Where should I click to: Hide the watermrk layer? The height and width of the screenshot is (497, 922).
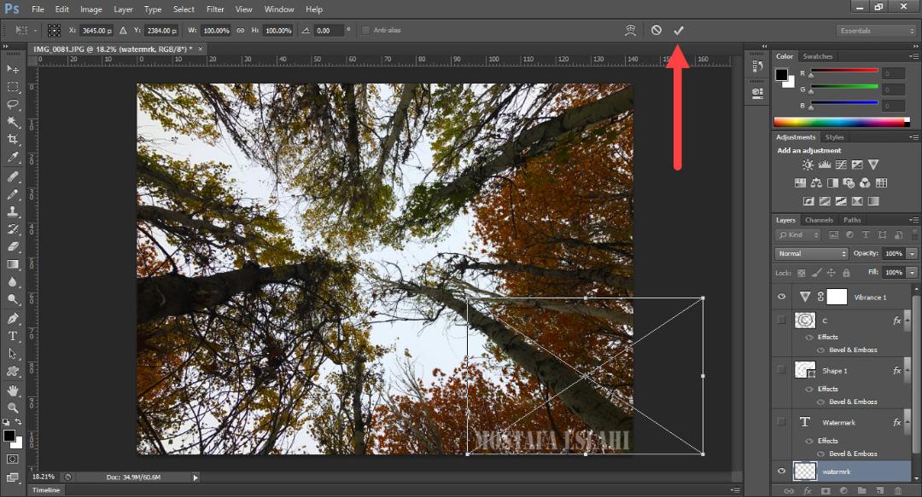pyautogui.click(x=781, y=471)
